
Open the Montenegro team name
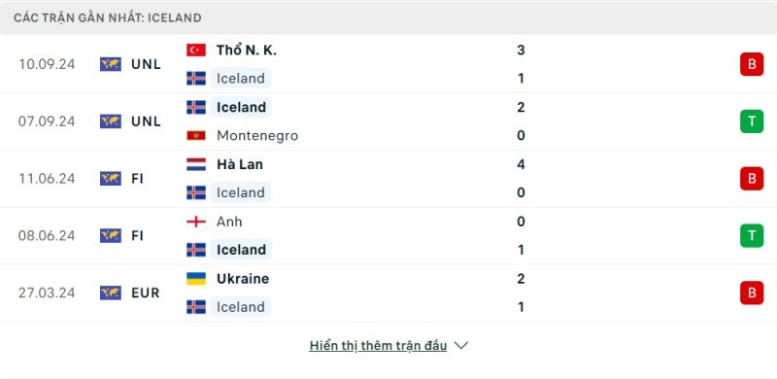tap(257, 135)
